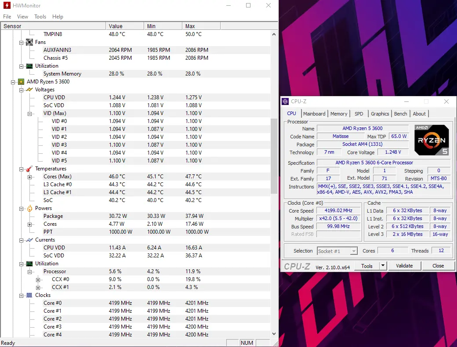457x347 pixels.
Task: Click the sensor list scroll-down arrow
Action: (274, 334)
